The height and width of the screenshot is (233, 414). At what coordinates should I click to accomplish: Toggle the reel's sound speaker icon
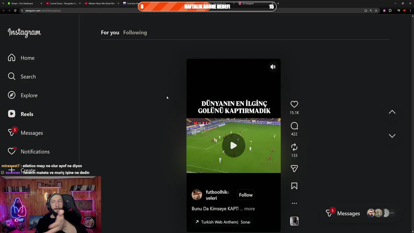[273, 67]
